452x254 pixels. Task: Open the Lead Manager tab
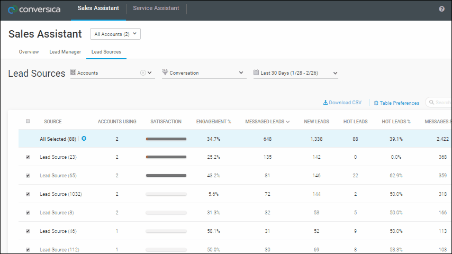pyautogui.click(x=65, y=52)
